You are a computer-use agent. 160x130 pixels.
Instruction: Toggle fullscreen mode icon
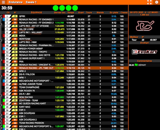[x=149, y=2]
